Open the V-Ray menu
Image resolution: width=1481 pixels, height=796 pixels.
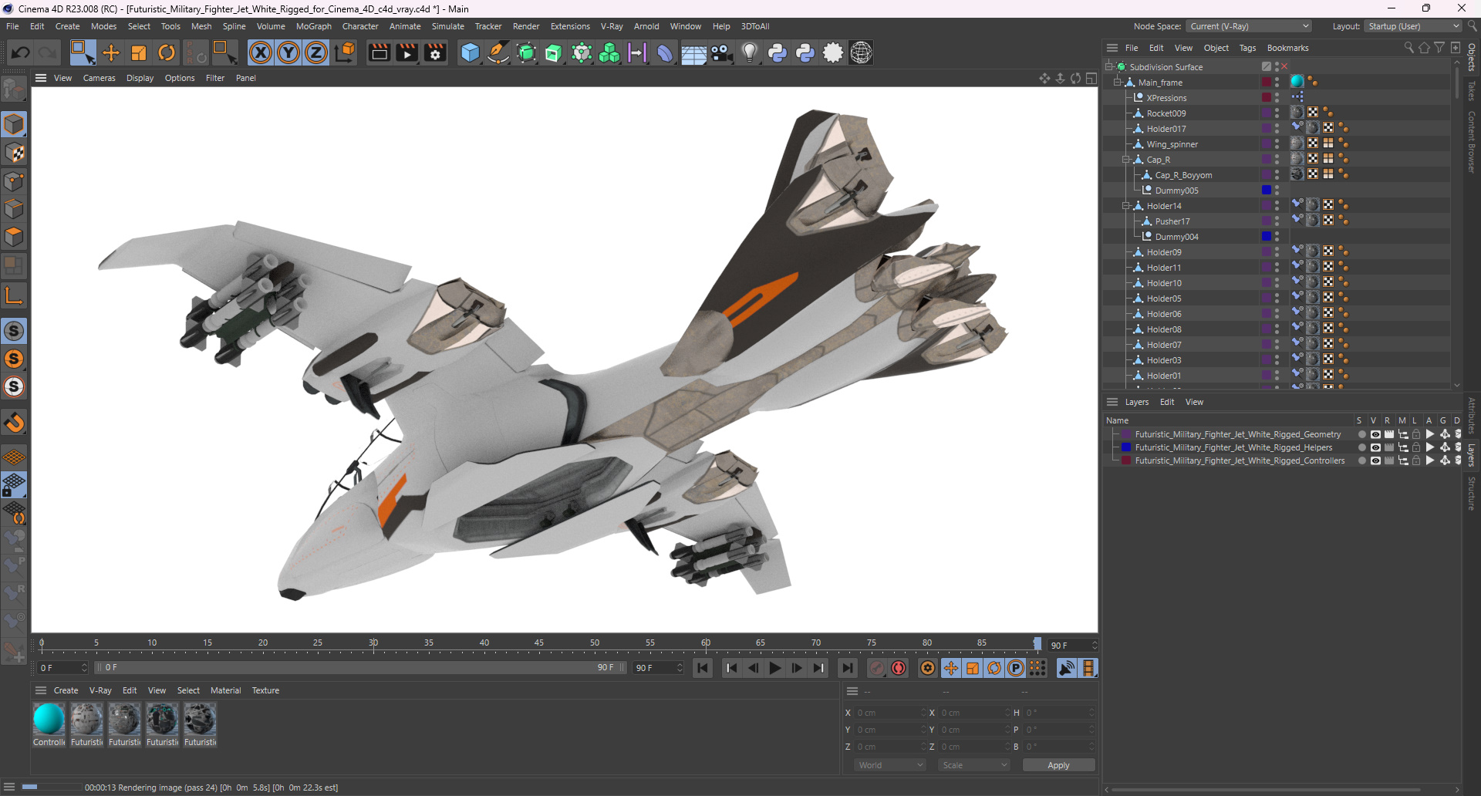click(612, 26)
